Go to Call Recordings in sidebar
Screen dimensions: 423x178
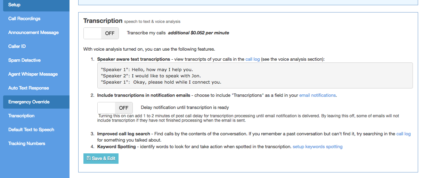(x=24, y=19)
